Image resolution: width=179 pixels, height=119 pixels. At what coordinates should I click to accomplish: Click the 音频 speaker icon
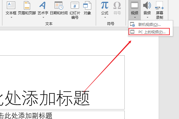[x=147, y=5]
